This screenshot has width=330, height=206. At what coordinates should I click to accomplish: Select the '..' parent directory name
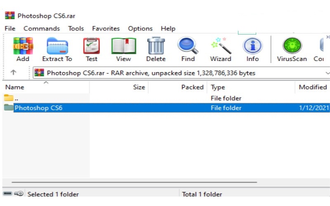(16, 98)
